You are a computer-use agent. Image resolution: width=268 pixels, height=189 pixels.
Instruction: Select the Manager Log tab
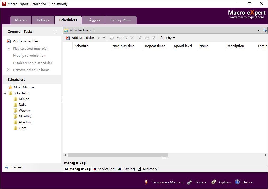point(78,169)
